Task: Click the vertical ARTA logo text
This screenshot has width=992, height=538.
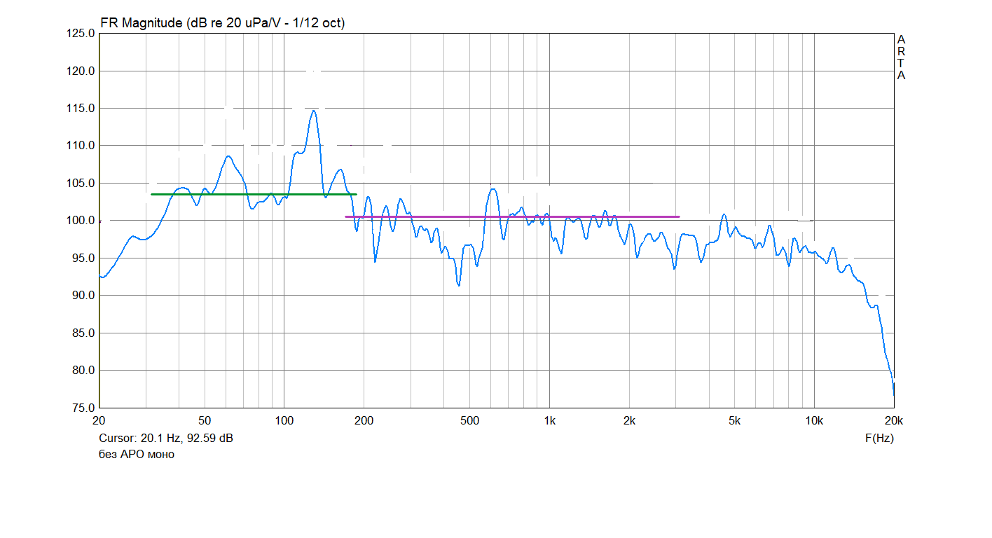Action: coord(902,57)
